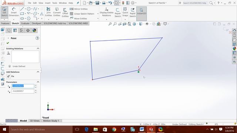The image size is (237, 133).
Task: Switch to the SOLIDWORKS MBD tab
Action: pyautogui.click(x=78, y=23)
